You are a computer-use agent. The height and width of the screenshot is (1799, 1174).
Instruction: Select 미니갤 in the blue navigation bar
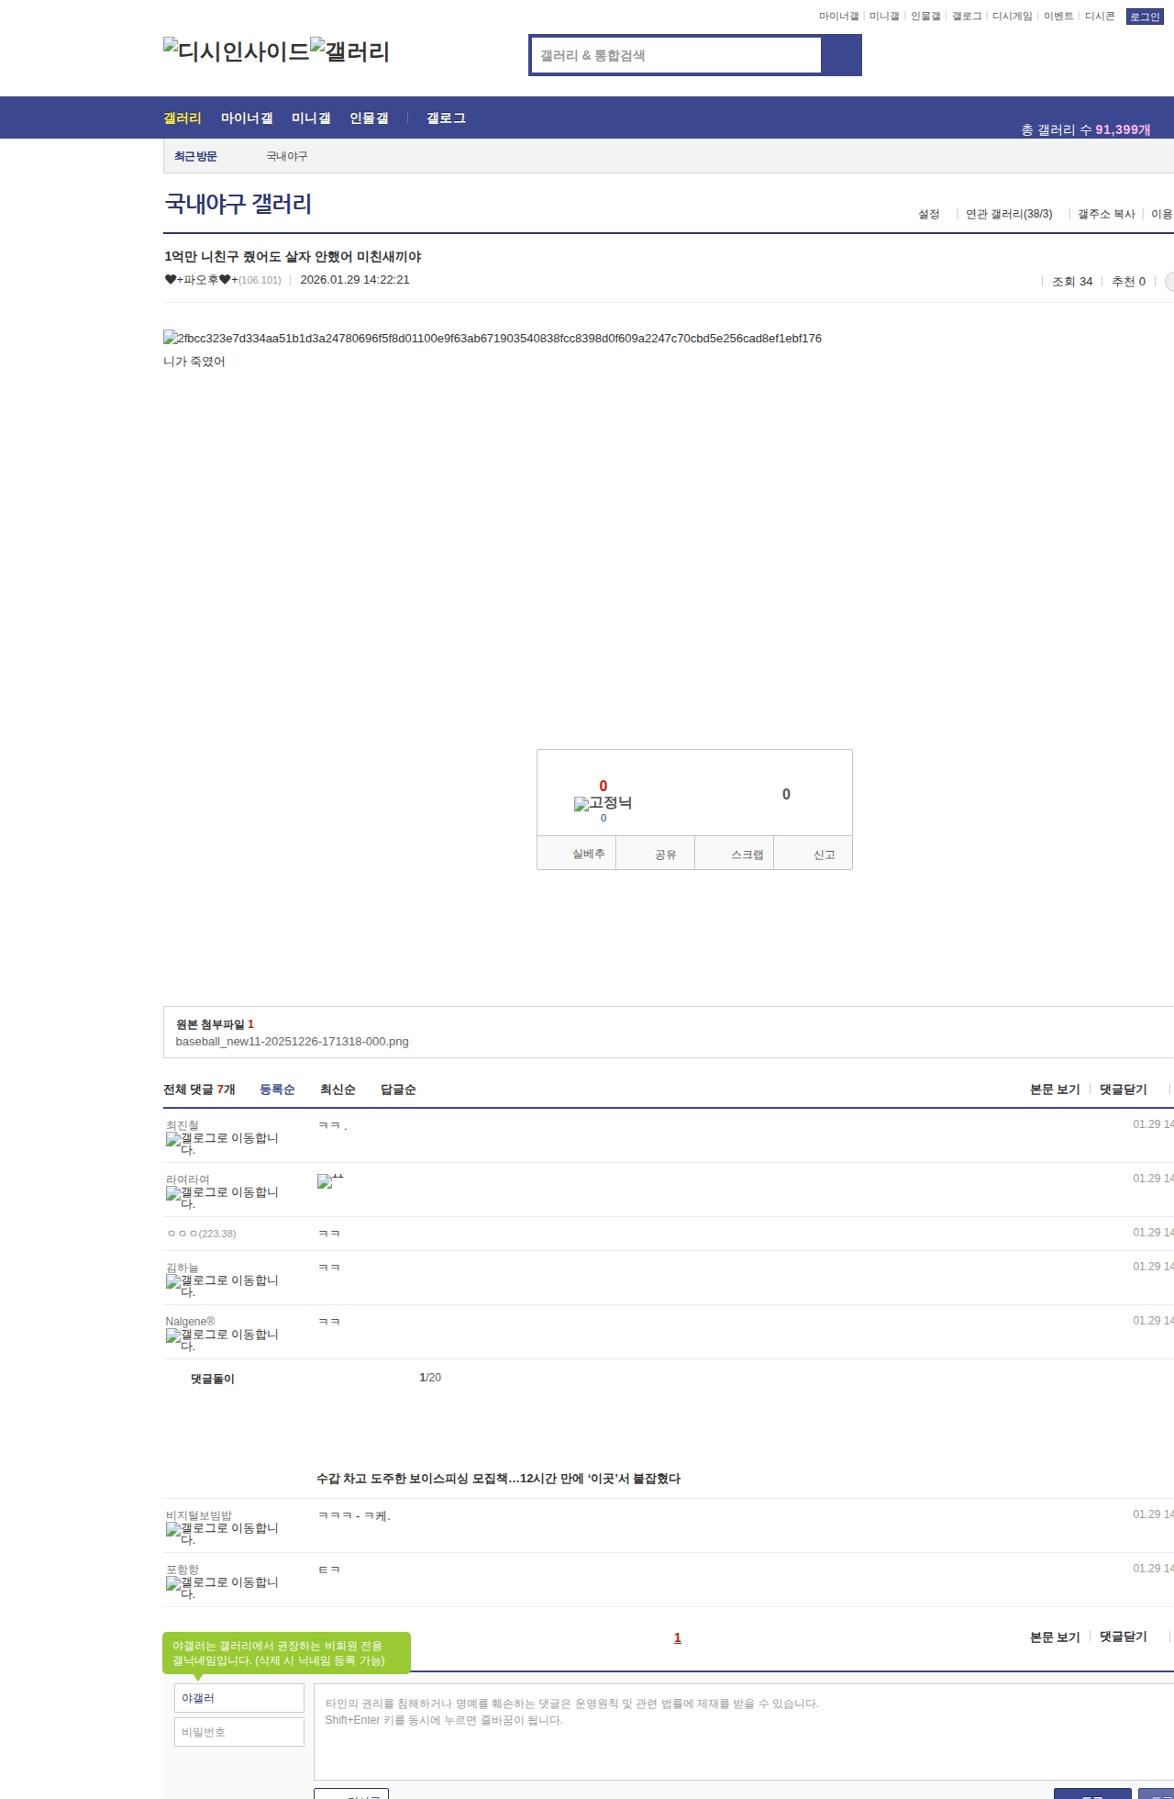pos(311,118)
